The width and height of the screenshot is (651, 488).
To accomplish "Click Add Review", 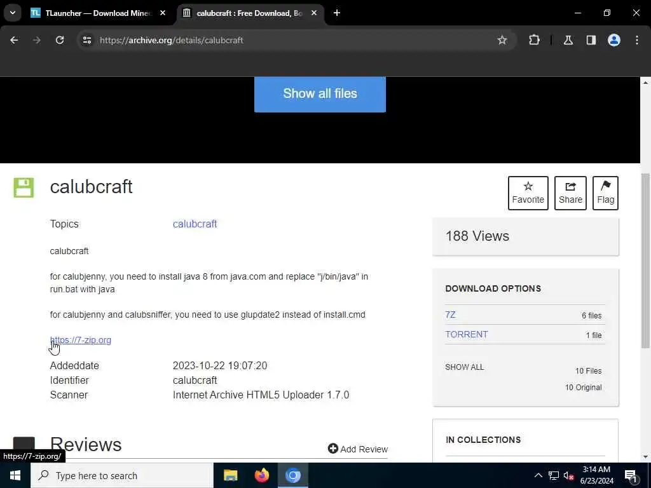I will pyautogui.click(x=358, y=449).
